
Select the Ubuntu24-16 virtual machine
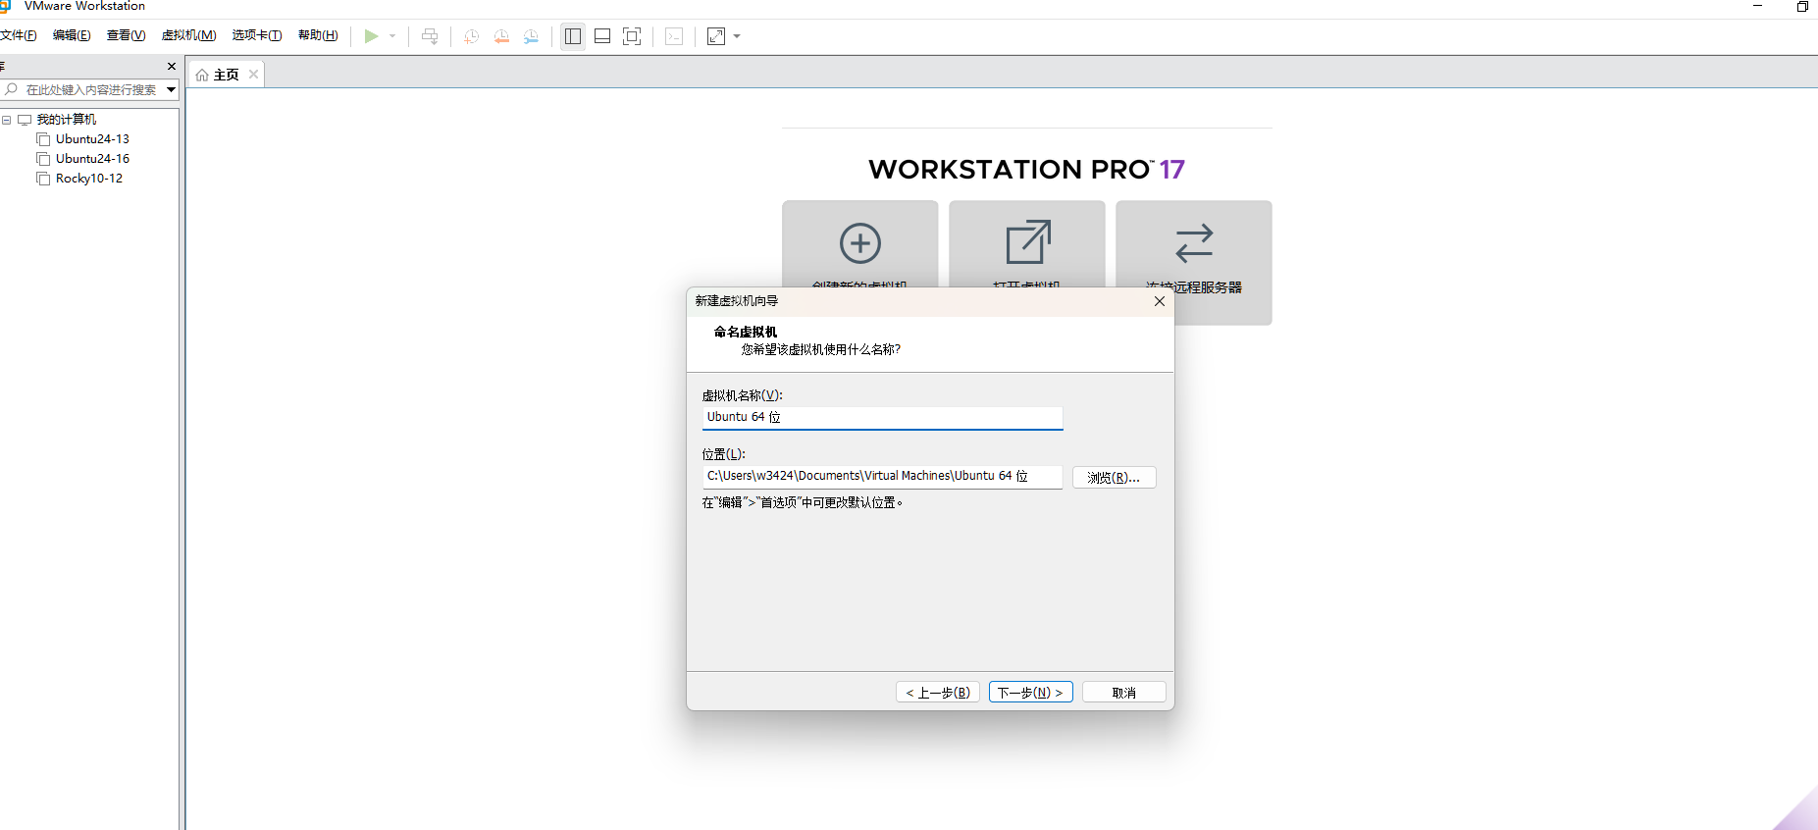(x=92, y=159)
